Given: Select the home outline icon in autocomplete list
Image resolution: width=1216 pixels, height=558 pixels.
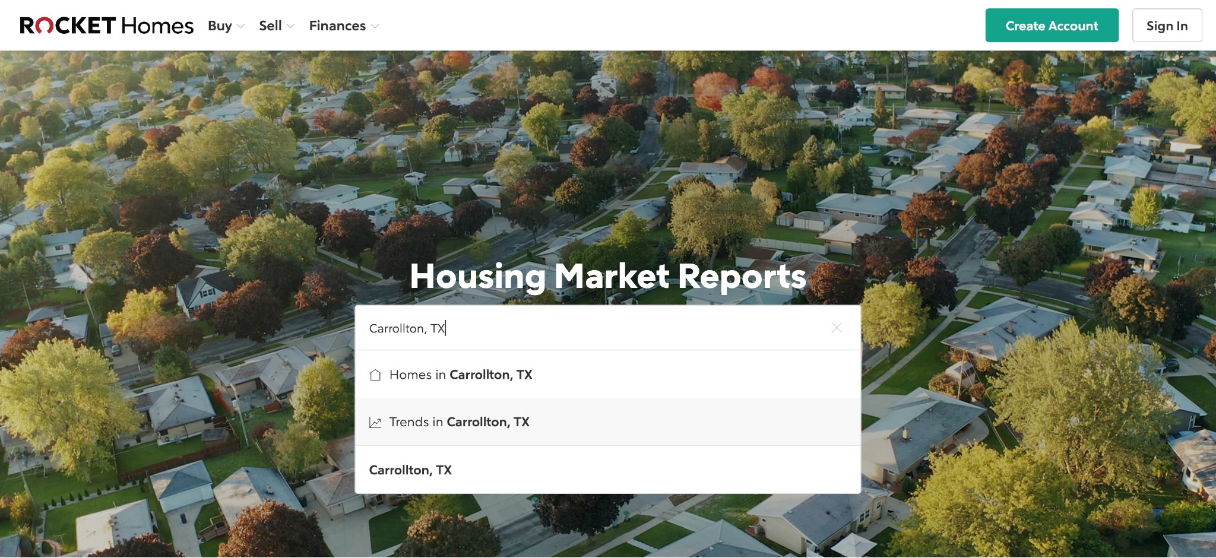Looking at the screenshot, I should (x=375, y=374).
